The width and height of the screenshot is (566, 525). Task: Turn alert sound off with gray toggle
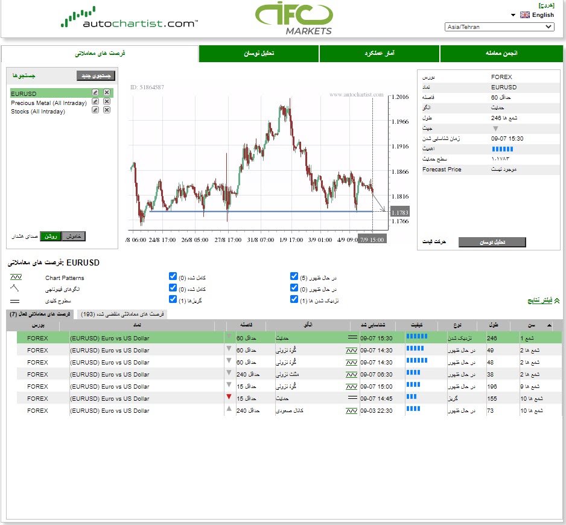pos(74,236)
